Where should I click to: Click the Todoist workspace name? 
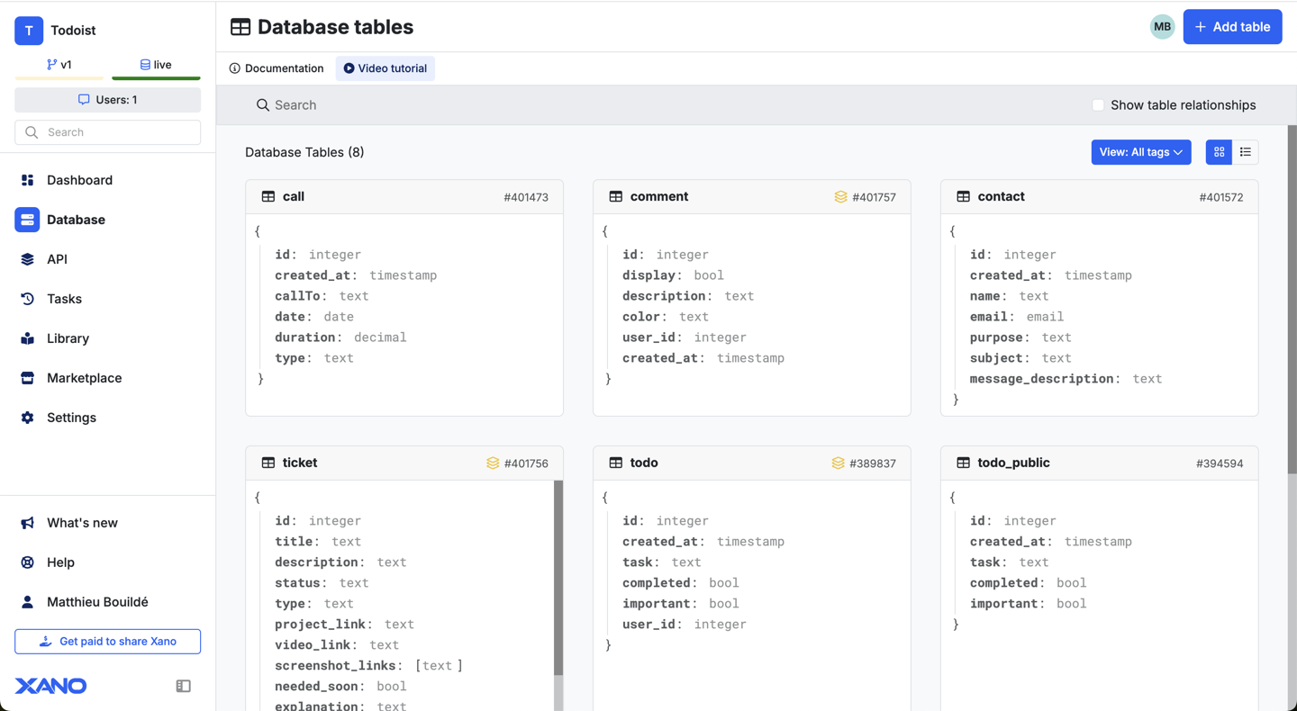point(74,31)
